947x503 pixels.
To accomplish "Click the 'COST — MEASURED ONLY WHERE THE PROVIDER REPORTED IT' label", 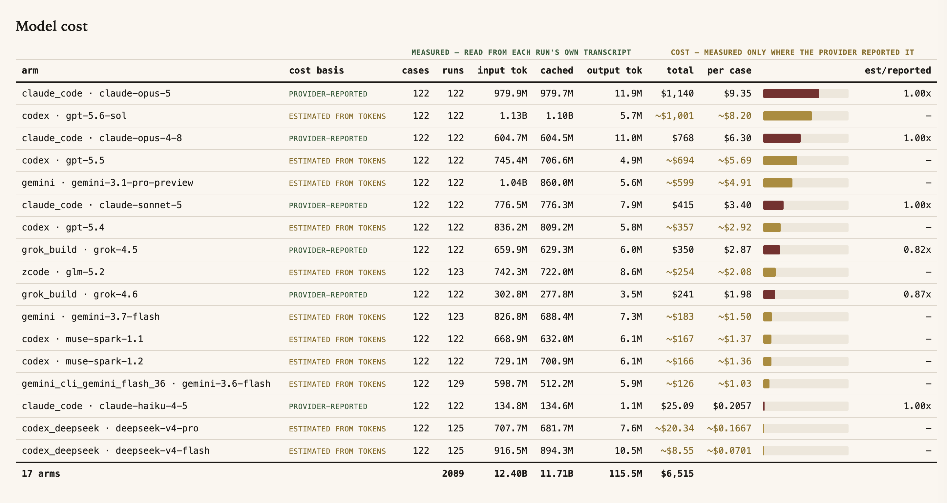I will tap(792, 52).
